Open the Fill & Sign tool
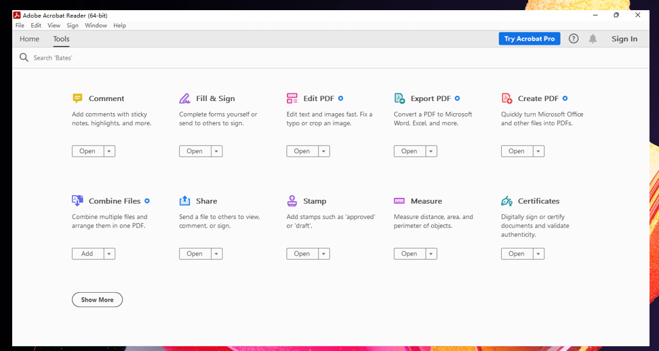Screen dimensions: 659x351 [x=195, y=151]
